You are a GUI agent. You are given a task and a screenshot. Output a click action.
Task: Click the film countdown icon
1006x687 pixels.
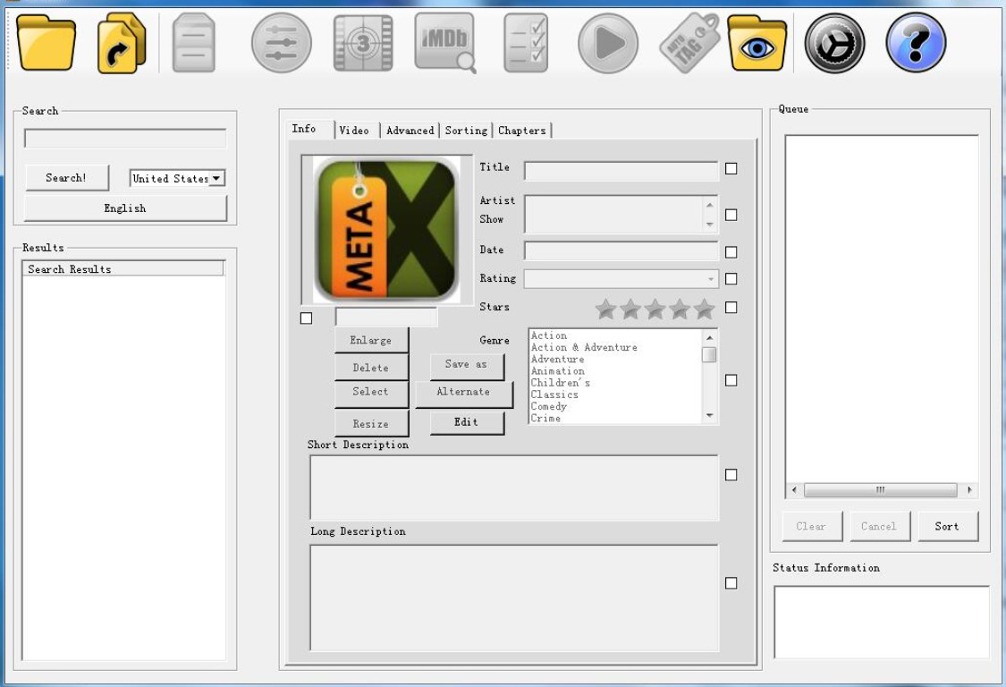(x=363, y=43)
